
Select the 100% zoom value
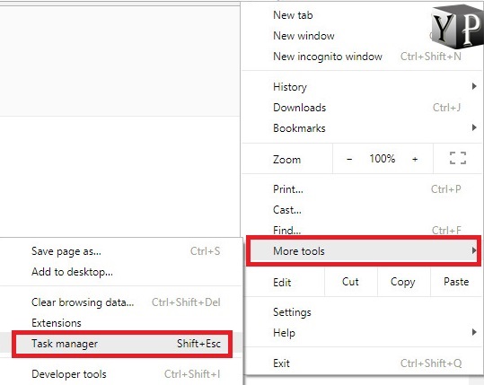383,159
